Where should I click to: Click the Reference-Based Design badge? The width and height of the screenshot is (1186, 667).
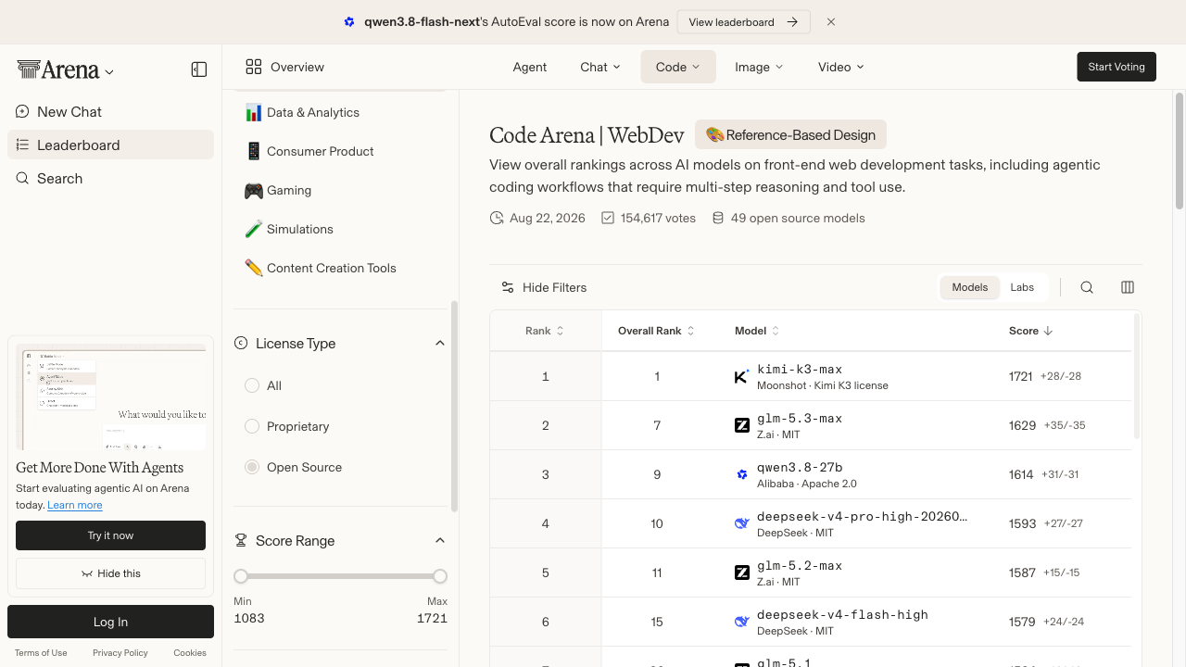[x=790, y=135]
